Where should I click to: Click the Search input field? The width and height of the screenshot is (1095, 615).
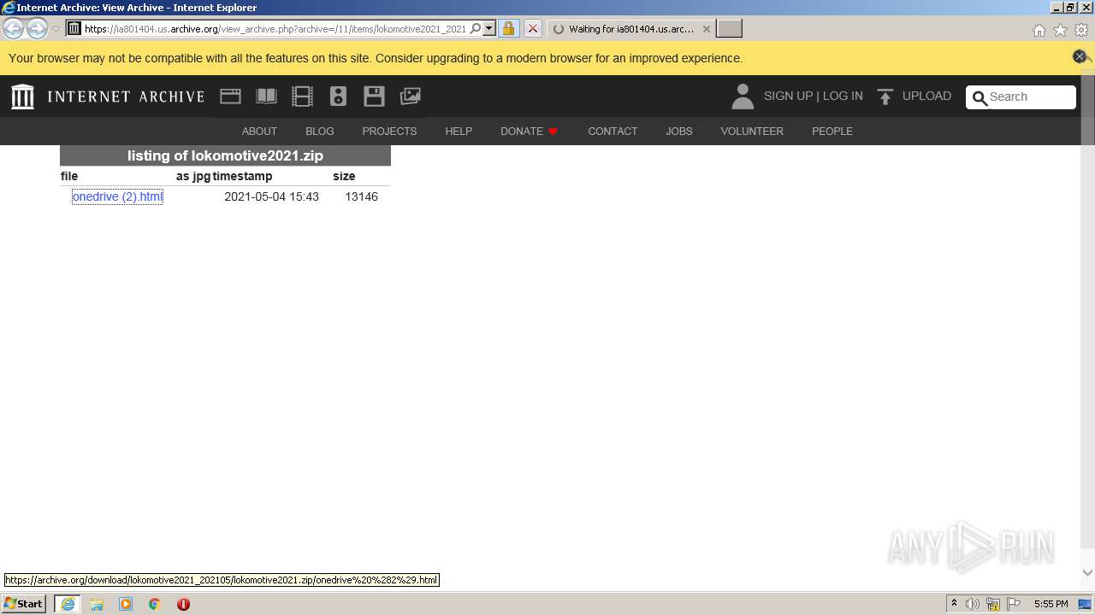coord(1030,97)
